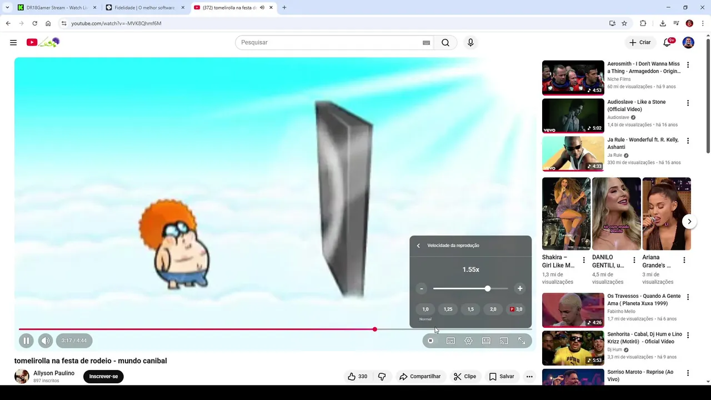Screen dimensions: 711x400
Task: Open the YouTube account avatar menu
Action: 688,42
